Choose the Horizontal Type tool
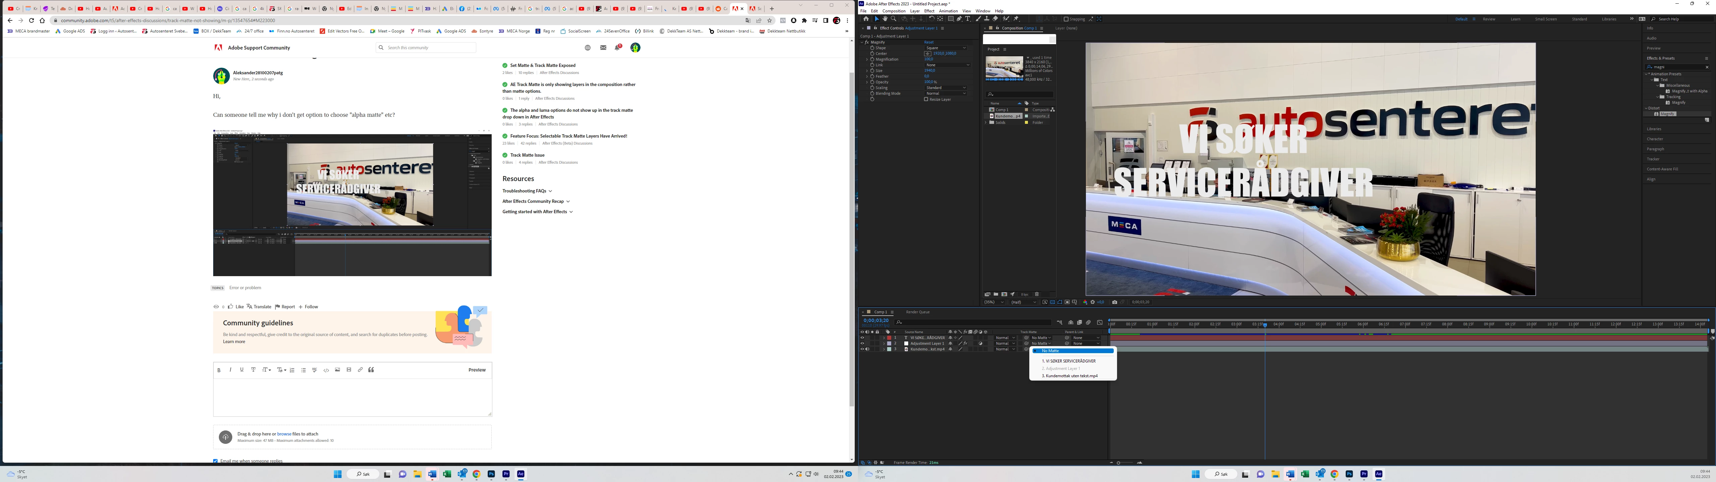The image size is (1716, 482). click(x=968, y=19)
